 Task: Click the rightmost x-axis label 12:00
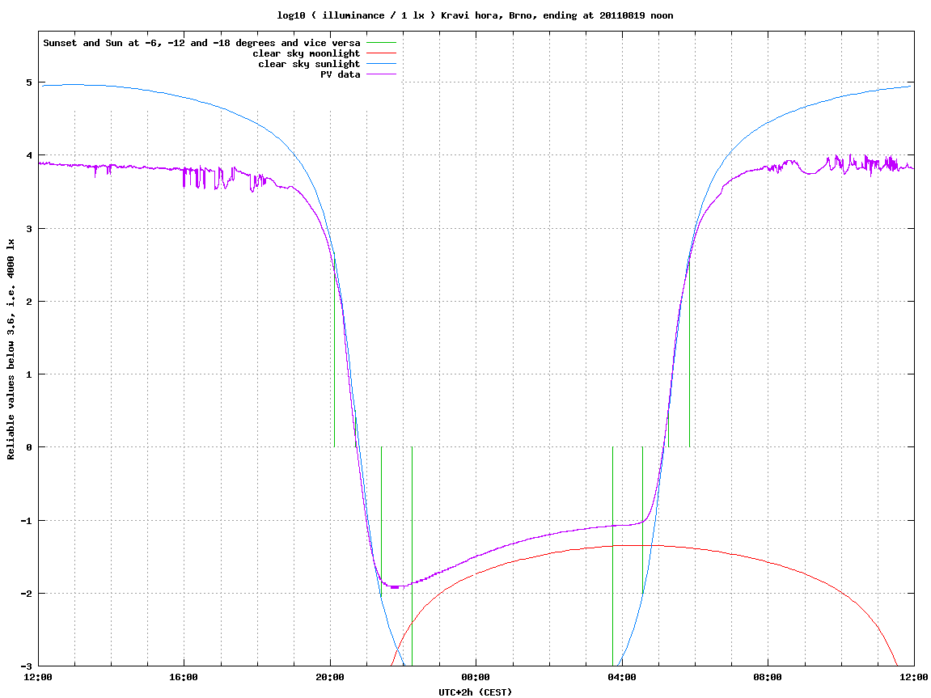point(914,677)
